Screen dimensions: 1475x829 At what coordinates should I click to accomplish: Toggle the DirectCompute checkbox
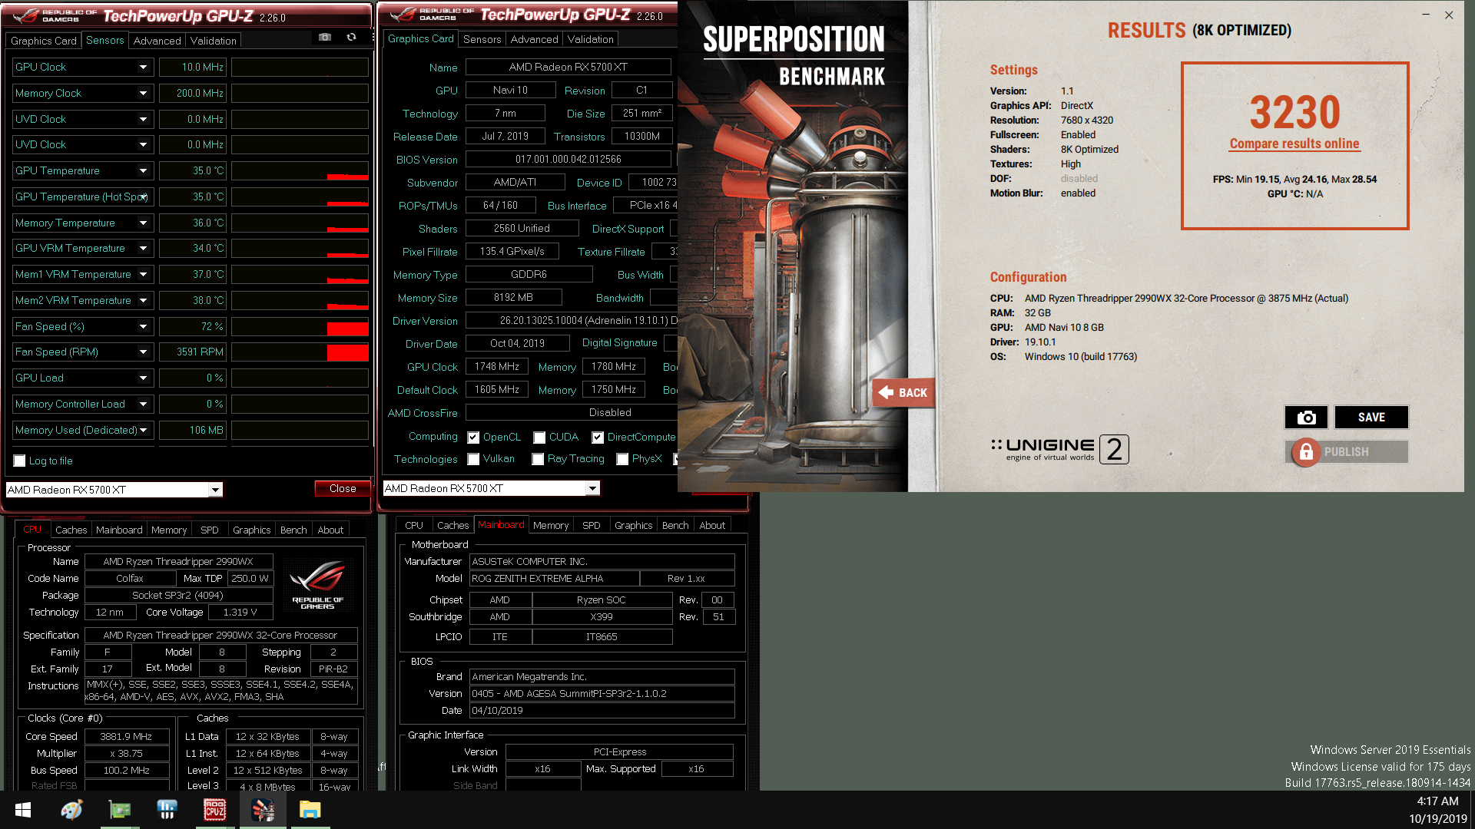pyautogui.click(x=598, y=438)
